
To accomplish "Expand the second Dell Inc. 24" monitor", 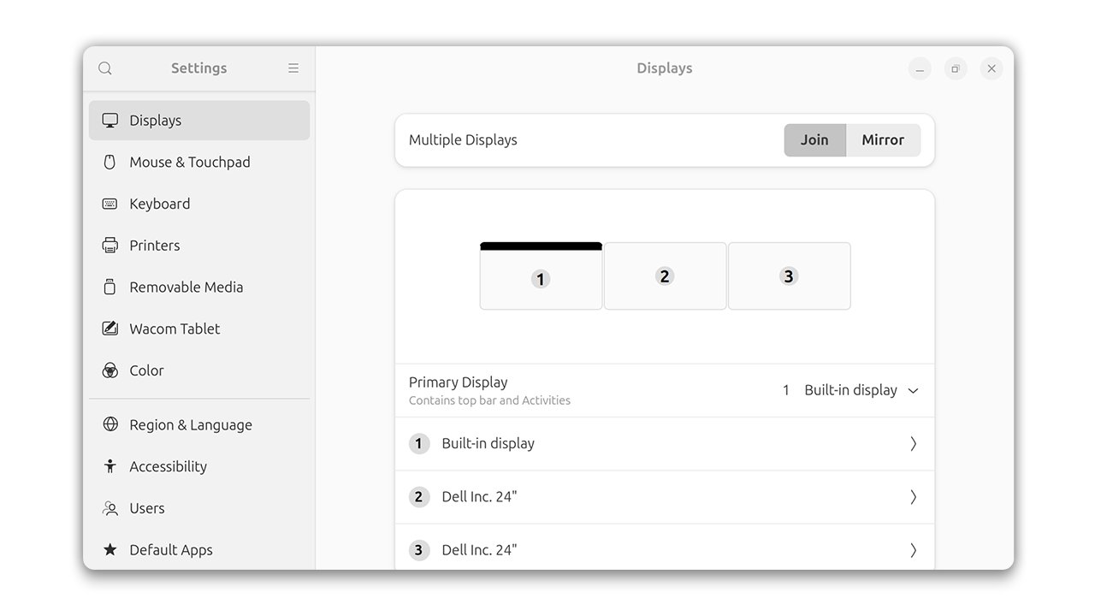I will pos(912,497).
